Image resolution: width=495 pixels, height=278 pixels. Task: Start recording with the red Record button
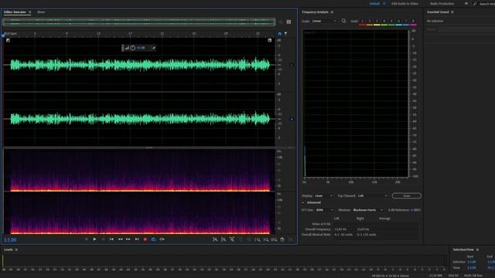tap(145, 239)
